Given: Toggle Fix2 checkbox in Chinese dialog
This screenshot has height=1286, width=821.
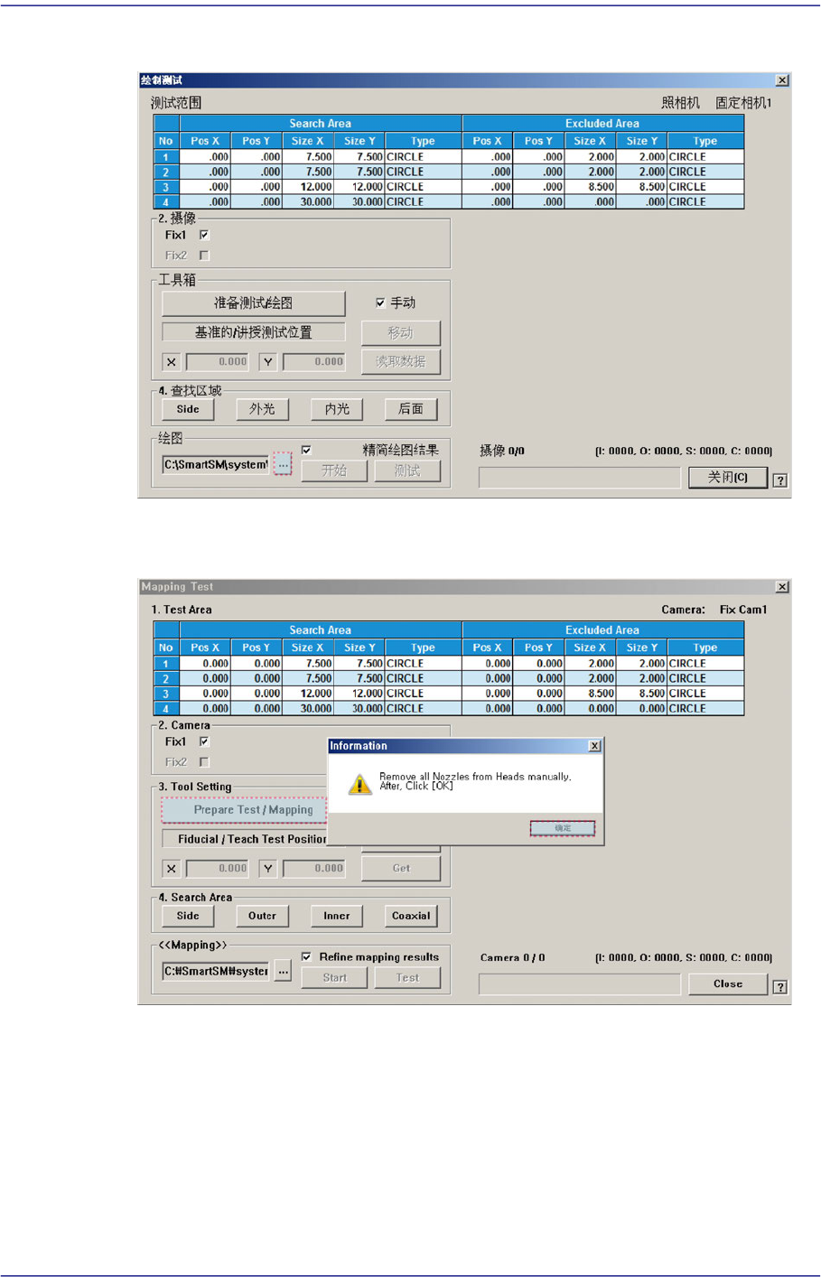Looking at the screenshot, I should 204,256.
